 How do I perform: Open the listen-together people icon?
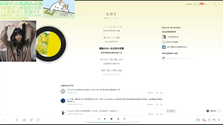(214, 120)
